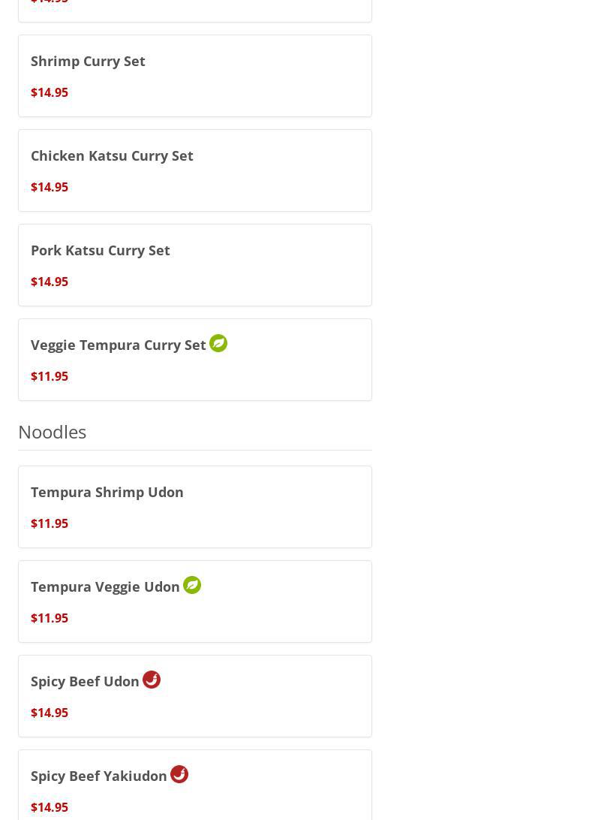Pick the Spicy Beef Udon title

[85, 681]
